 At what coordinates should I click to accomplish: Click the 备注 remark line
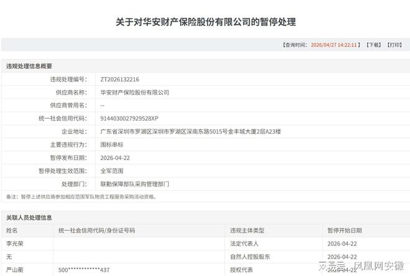click(x=81, y=196)
